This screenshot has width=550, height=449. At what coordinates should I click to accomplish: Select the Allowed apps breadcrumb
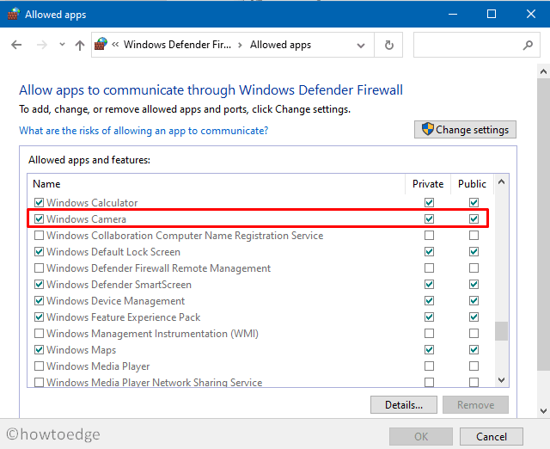280,45
